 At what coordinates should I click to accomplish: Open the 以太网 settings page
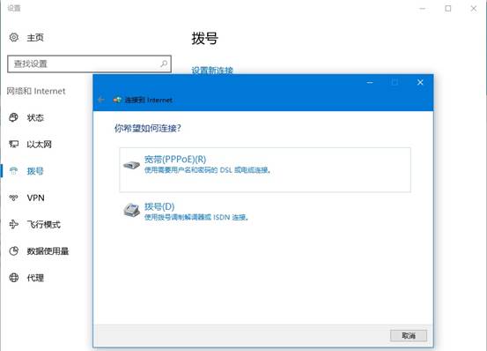(39, 145)
